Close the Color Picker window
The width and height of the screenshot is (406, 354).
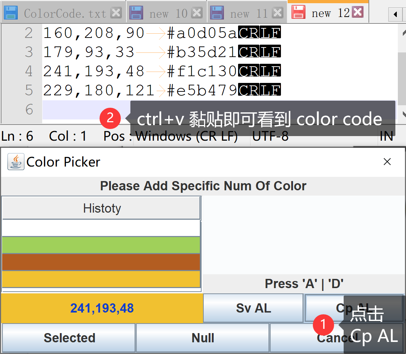tap(387, 162)
